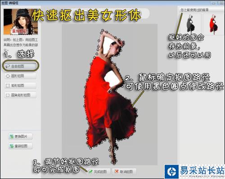Confirm with the 完成抠图 button

(x=99, y=171)
